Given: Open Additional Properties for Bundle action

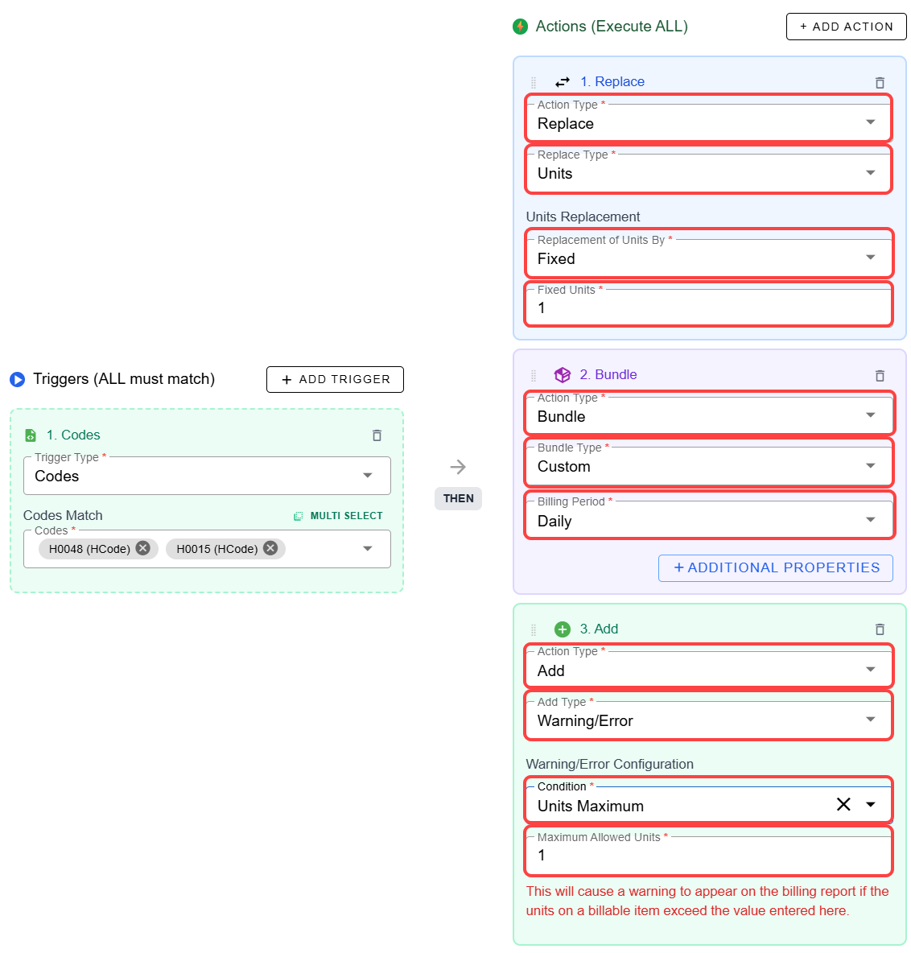Looking at the screenshot, I should [776, 567].
